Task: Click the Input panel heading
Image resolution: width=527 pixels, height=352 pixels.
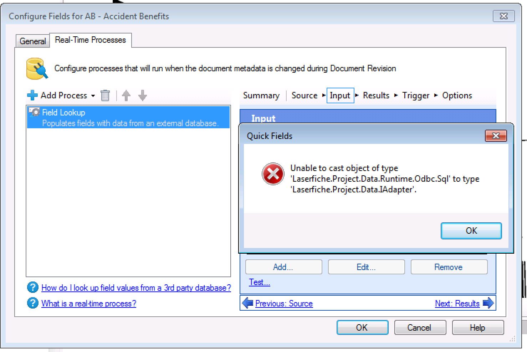Action: (x=263, y=119)
